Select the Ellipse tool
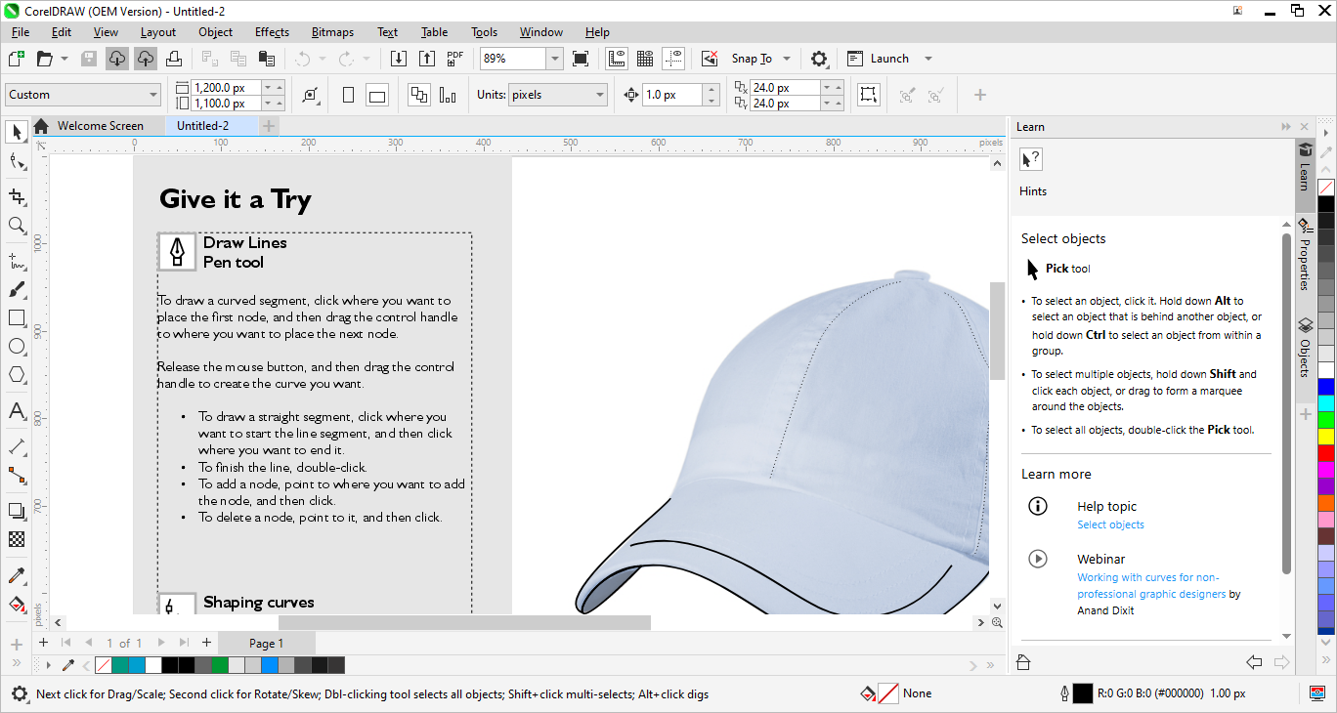The image size is (1337, 713). click(17, 347)
